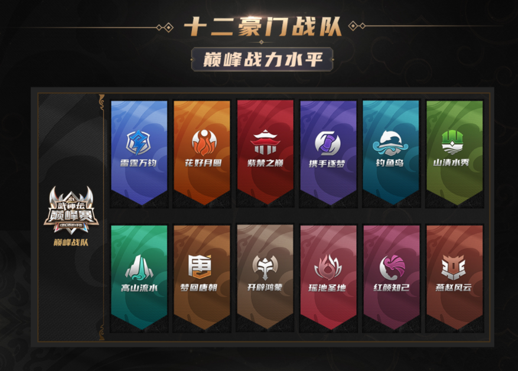Screen dimensions: 518x371
Task: Select the 高山流水 mountain peak emblem
Action: tap(139, 267)
